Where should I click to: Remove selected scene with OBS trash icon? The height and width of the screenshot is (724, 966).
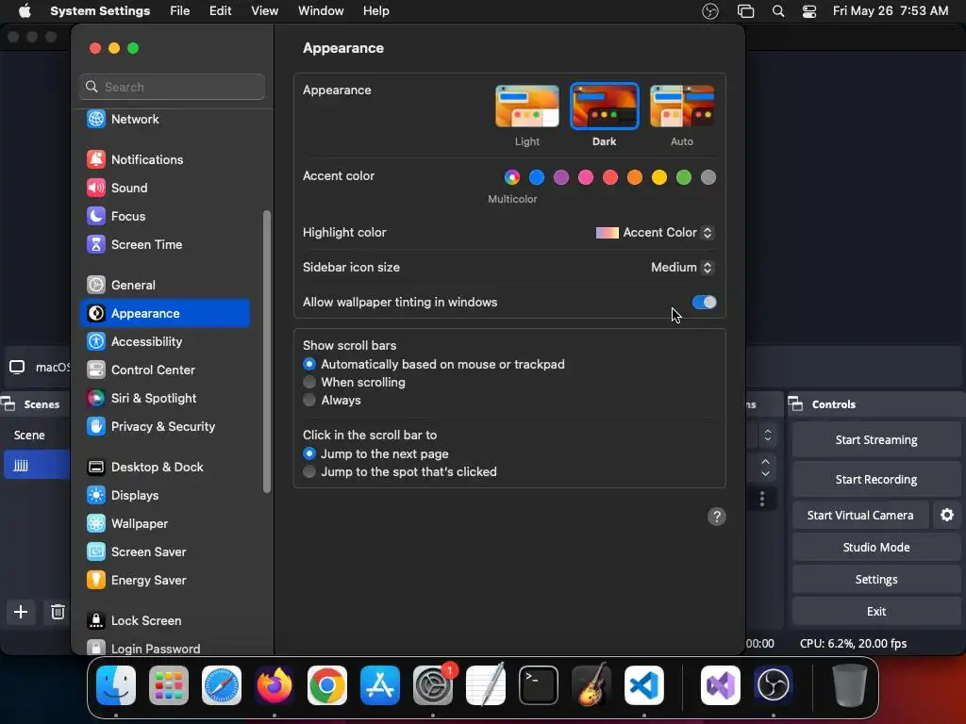tap(58, 612)
